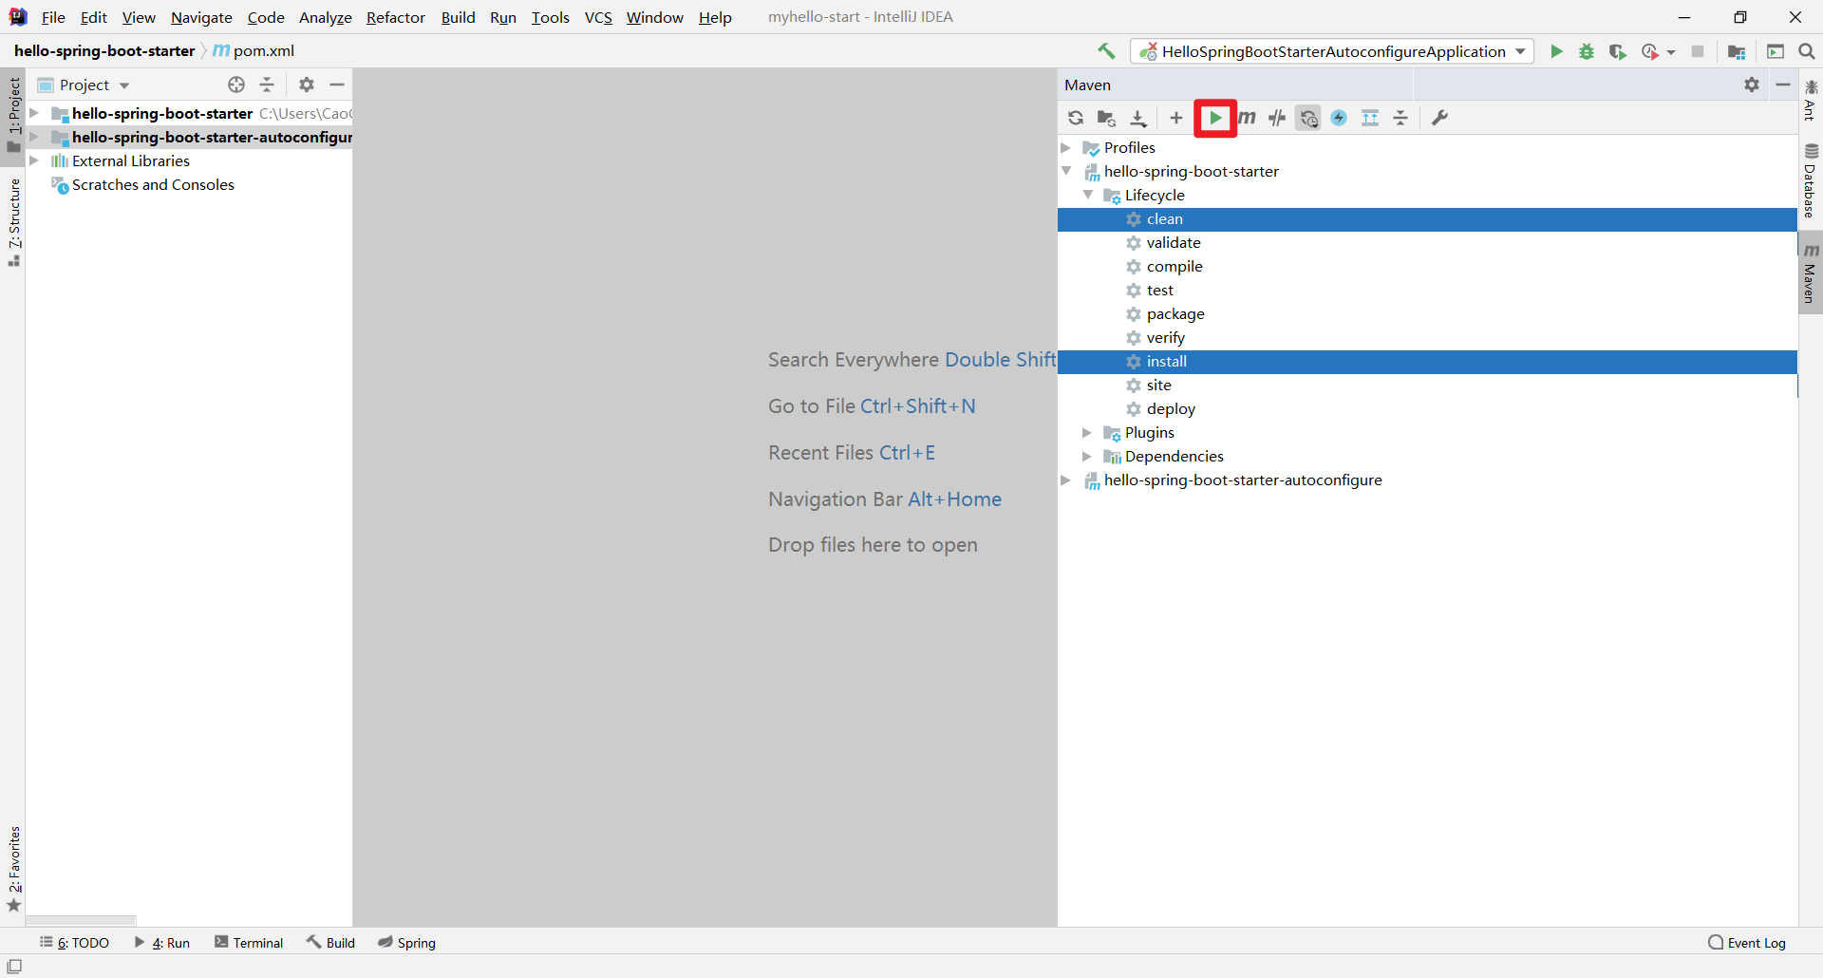Image resolution: width=1823 pixels, height=978 pixels.
Task: Click Execute Maven Goal m icon
Action: point(1247,118)
